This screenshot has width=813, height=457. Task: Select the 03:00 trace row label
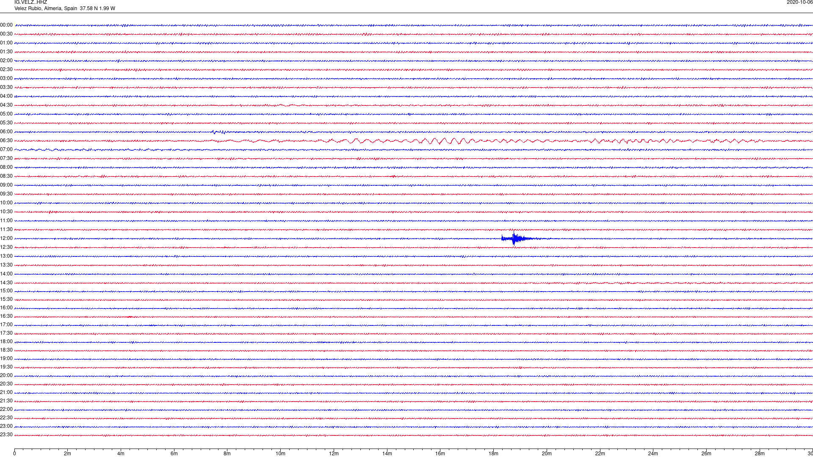pyautogui.click(x=6, y=79)
